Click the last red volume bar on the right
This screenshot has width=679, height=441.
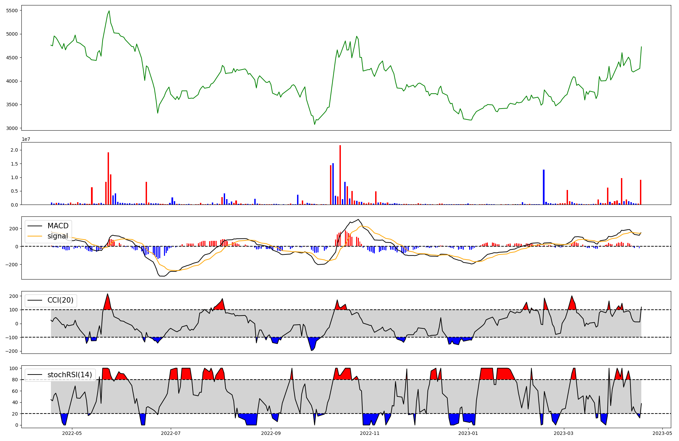point(641,192)
